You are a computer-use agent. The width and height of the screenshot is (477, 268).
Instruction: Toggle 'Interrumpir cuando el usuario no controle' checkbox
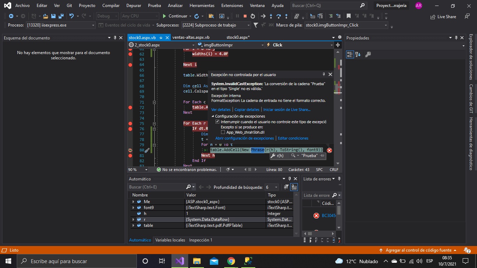click(217, 122)
